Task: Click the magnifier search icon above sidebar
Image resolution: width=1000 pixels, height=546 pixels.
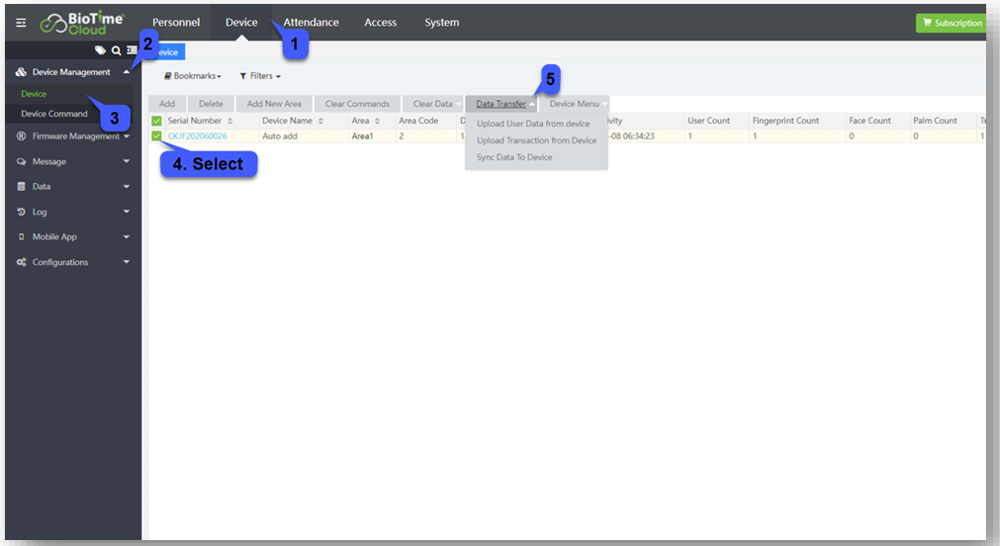Action: point(116,50)
